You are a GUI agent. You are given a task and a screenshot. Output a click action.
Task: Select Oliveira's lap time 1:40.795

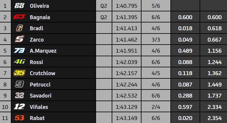coord(126,6)
